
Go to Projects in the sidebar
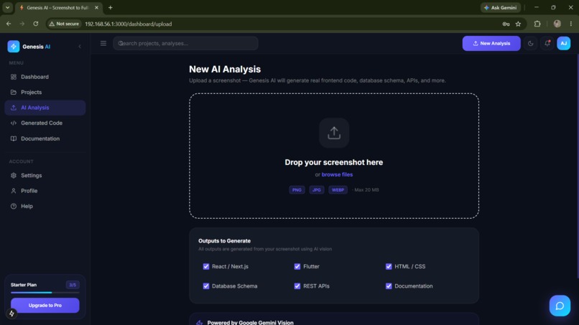tap(45, 93)
